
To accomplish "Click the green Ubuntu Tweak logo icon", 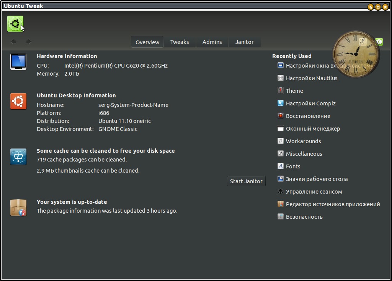I will 15,24.
